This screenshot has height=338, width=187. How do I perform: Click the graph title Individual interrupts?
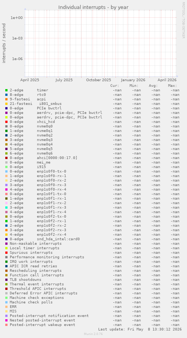coord(93,7)
